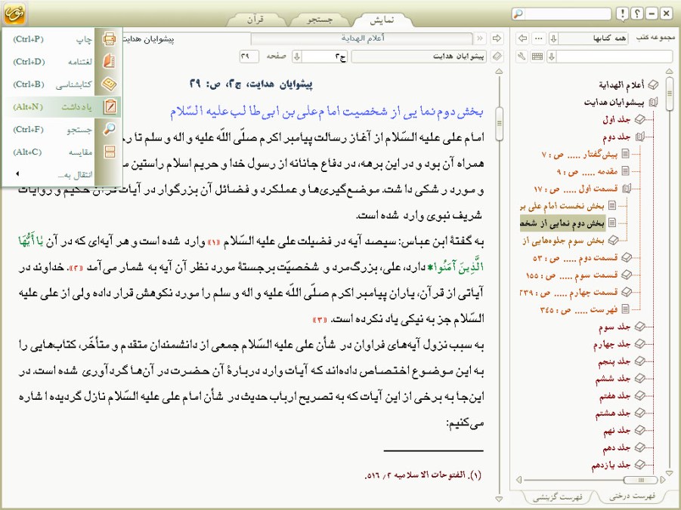681x510 pixels.
Task: Switch to the قرآن tab
Action: pyautogui.click(x=256, y=20)
